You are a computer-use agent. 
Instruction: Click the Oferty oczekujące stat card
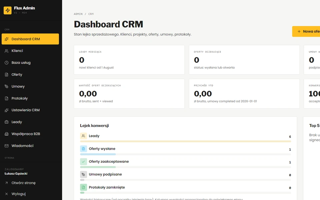coord(244,60)
